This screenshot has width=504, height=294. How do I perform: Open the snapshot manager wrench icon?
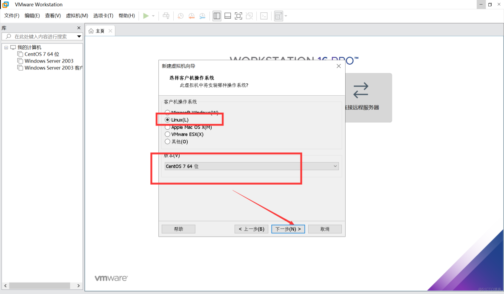[202, 16]
